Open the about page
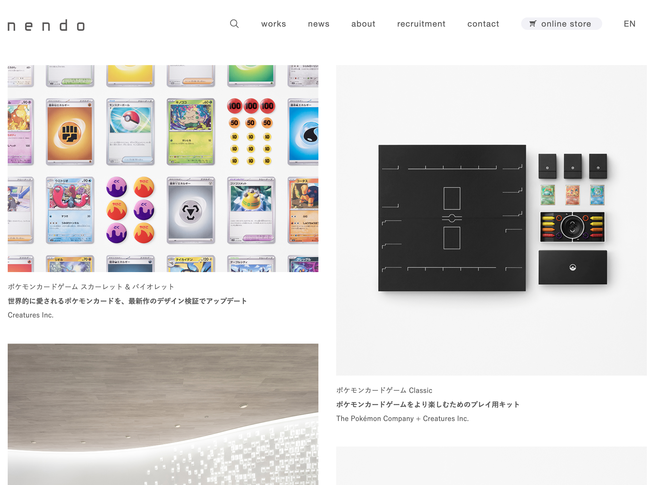The height and width of the screenshot is (485, 667). pyautogui.click(x=363, y=24)
